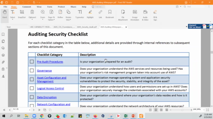Screen dimensions: 213x119
Task: Expand the Select tool dropdown arrow
Action: coord(13,20)
